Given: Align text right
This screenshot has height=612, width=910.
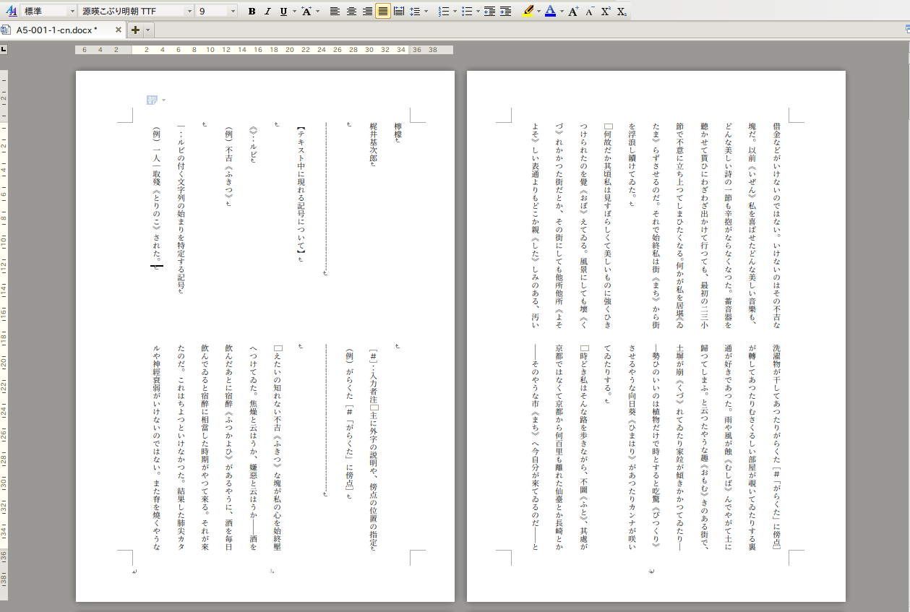Looking at the screenshot, I should (x=367, y=12).
